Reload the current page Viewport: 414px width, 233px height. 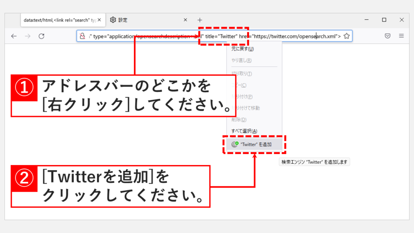pyautogui.click(x=41, y=36)
